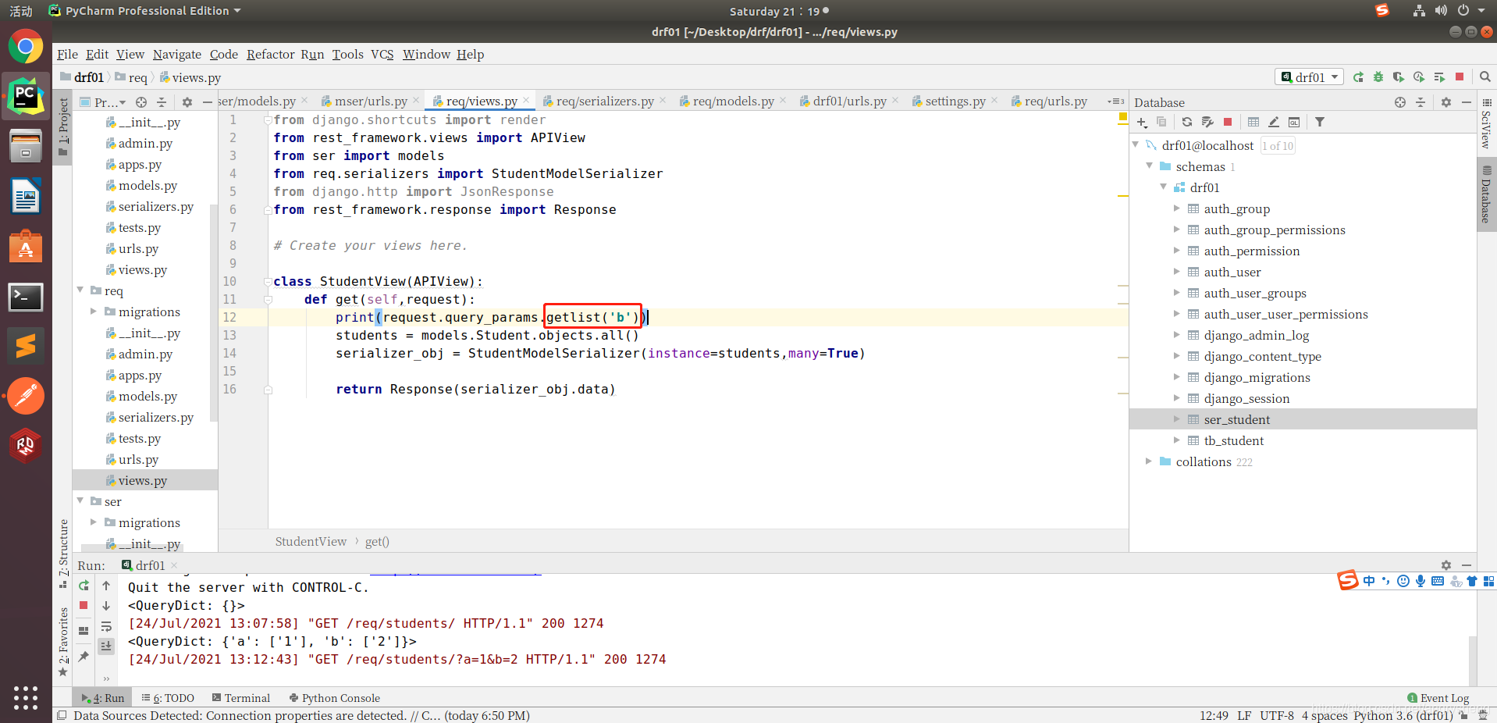
Task: Switch to the req/serializers.py tab
Action: pyautogui.click(x=604, y=102)
